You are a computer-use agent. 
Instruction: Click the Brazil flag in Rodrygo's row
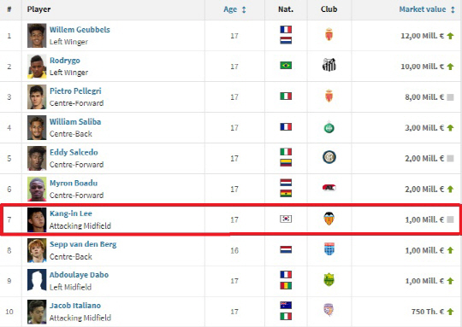[x=286, y=65]
